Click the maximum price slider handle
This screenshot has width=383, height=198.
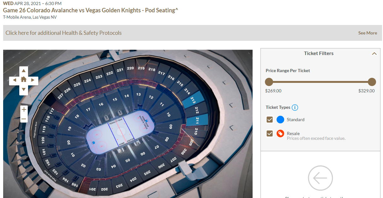[x=372, y=82]
